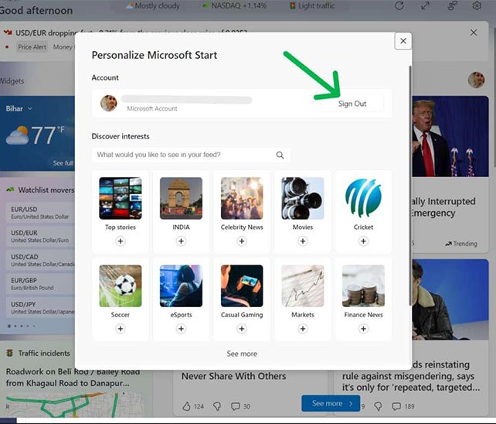Image resolution: width=496 pixels, height=424 pixels.
Task: Select the Top stories thumbnail
Action: (x=121, y=198)
